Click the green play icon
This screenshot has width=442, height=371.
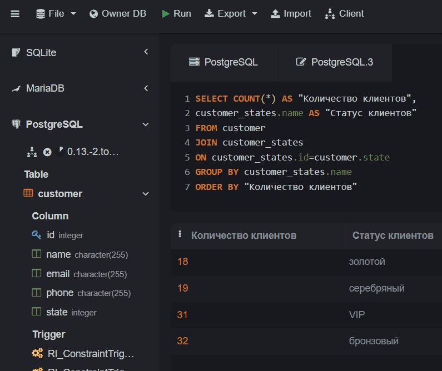click(166, 14)
